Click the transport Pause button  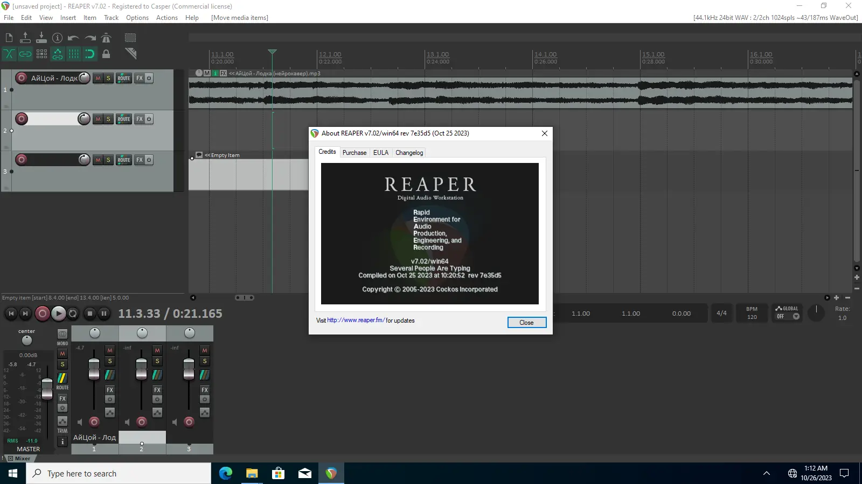[104, 314]
